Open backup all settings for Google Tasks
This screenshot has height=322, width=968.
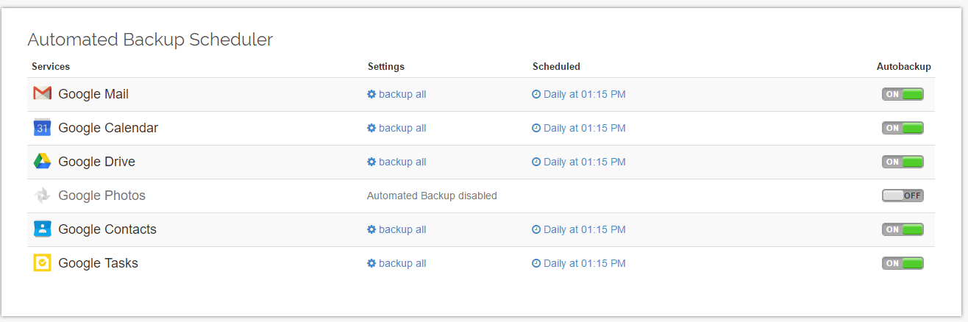pyautogui.click(x=402, y=263)
